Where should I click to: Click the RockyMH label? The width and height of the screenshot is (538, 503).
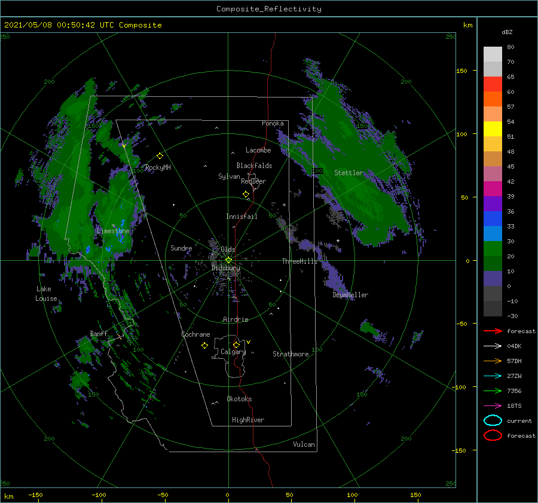pos(158,167)
